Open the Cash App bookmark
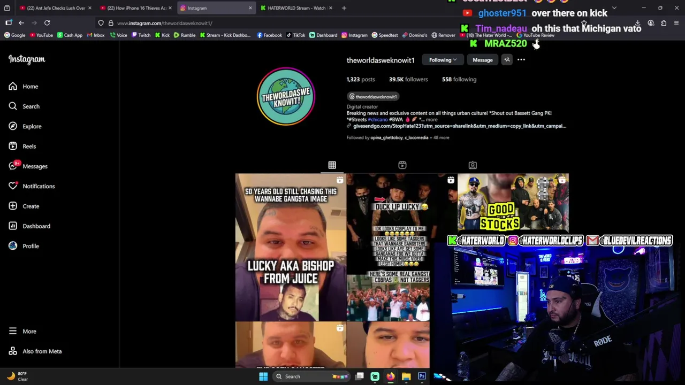 70,35
